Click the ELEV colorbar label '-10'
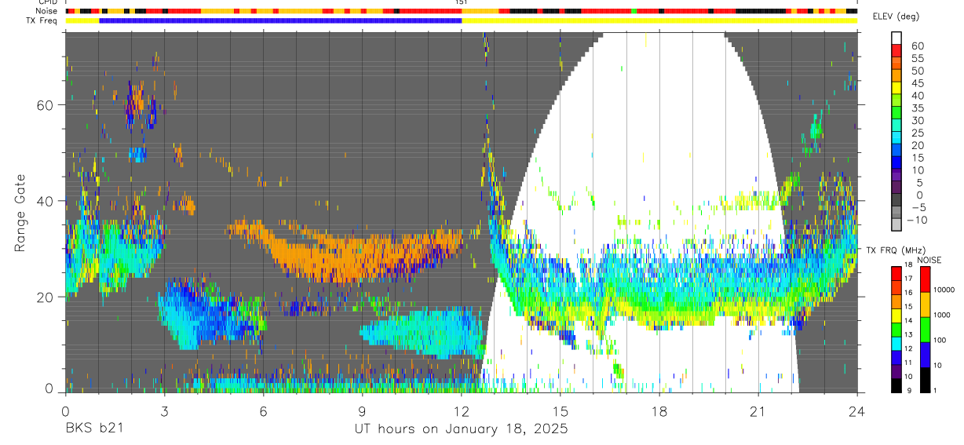Image resolution: width=964 pixels, height=445 pixels. pyautogui.click(x=916, y=220)
